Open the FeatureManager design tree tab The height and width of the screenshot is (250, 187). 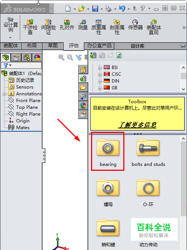6,57
